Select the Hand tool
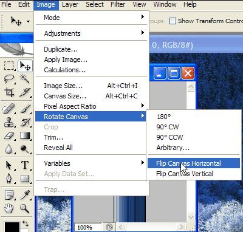Image resolution: width=243 pixels, height=232 pixels. point(9,208)
